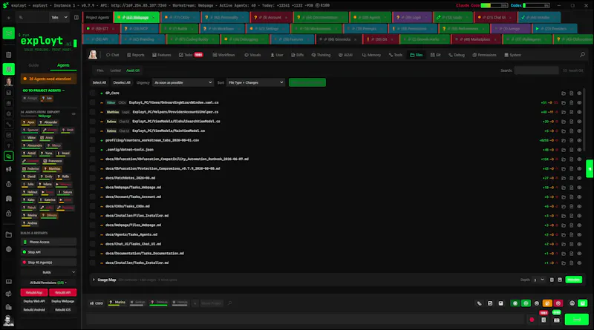Click the large green send button
Viewport: 594px width, 330px height.
(x=577, y=320)
